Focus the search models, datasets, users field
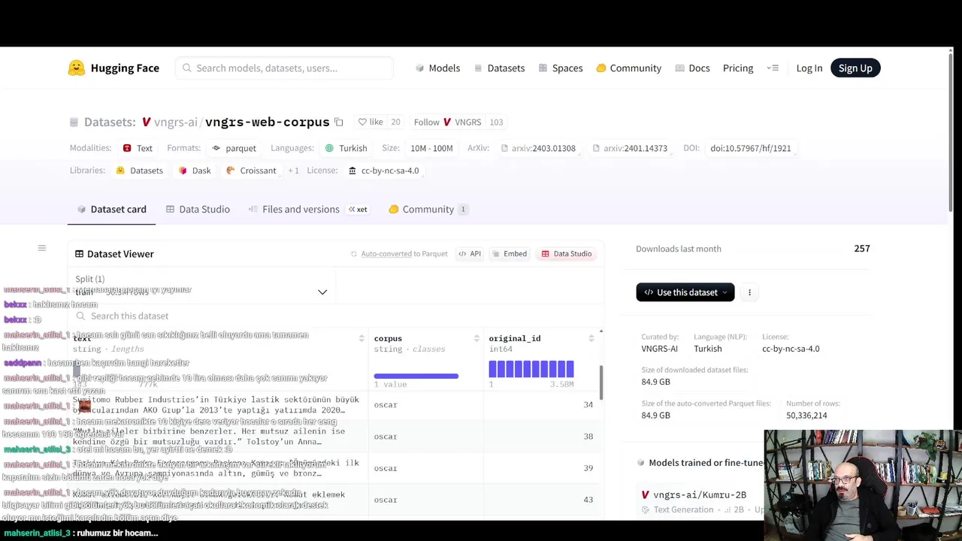 click(284, 68)
